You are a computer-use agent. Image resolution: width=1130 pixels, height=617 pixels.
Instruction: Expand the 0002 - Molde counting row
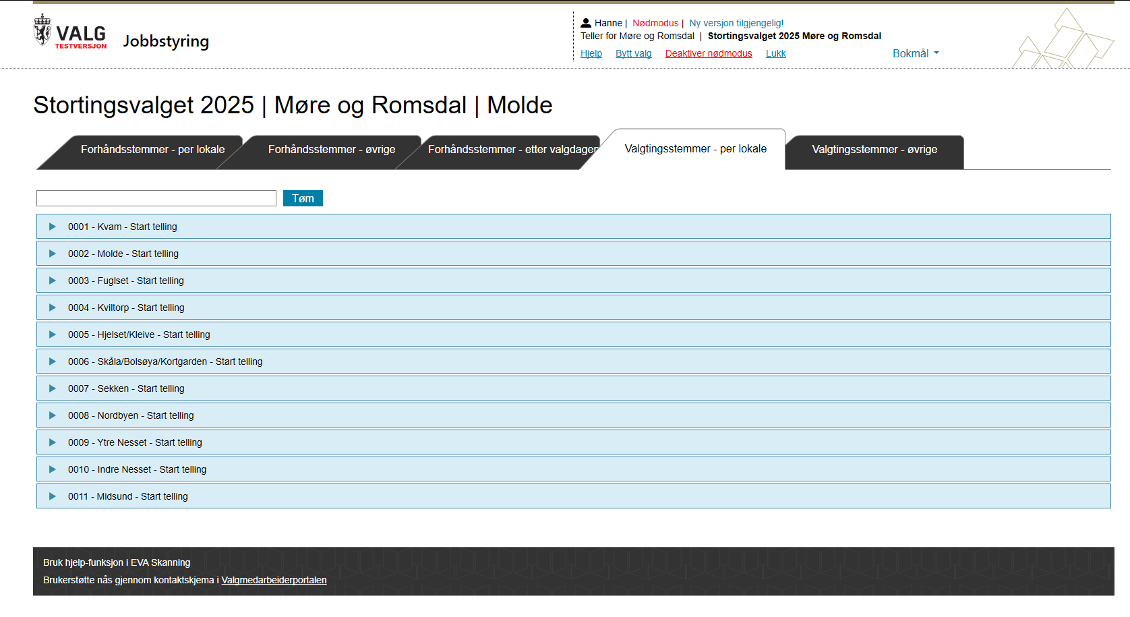click(53, 254)
